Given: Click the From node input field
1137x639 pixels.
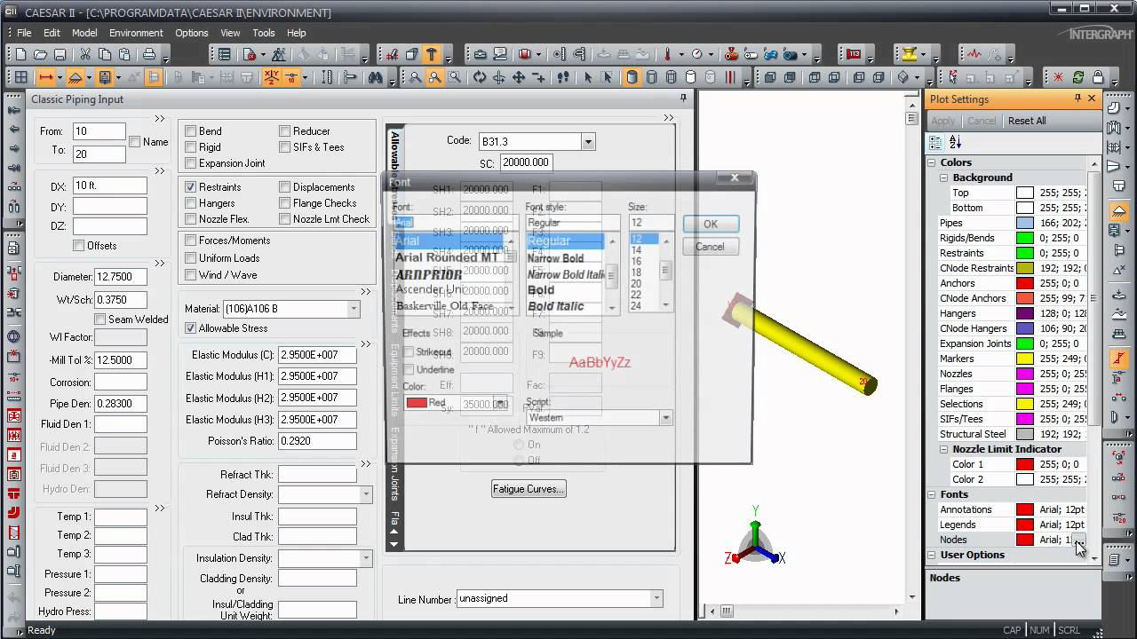Looking at the screenshot, I should coord(99,131).
